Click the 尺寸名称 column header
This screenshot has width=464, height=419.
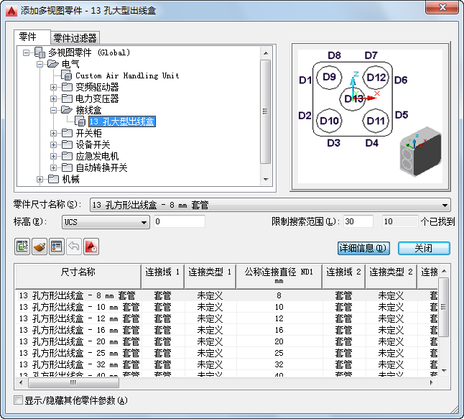tap(78, 276)
